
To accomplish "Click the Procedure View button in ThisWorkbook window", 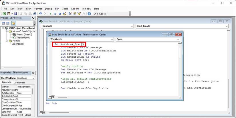I will (50, 97).
